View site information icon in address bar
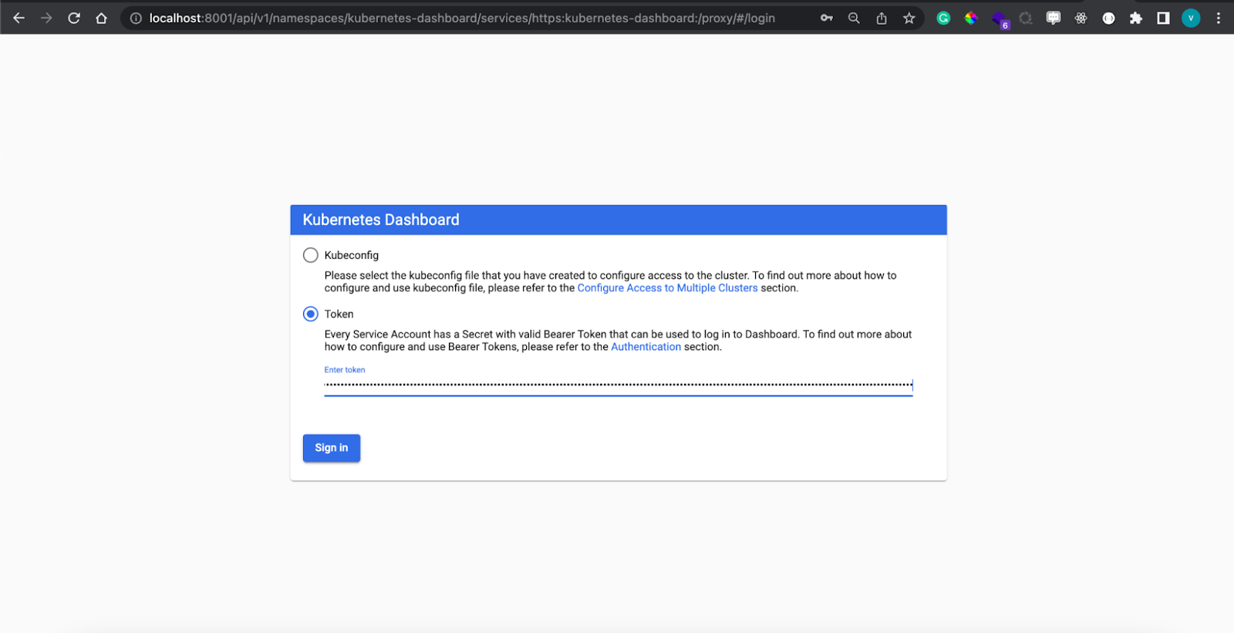Viewport: 1234px width, 633px height. 136,18
